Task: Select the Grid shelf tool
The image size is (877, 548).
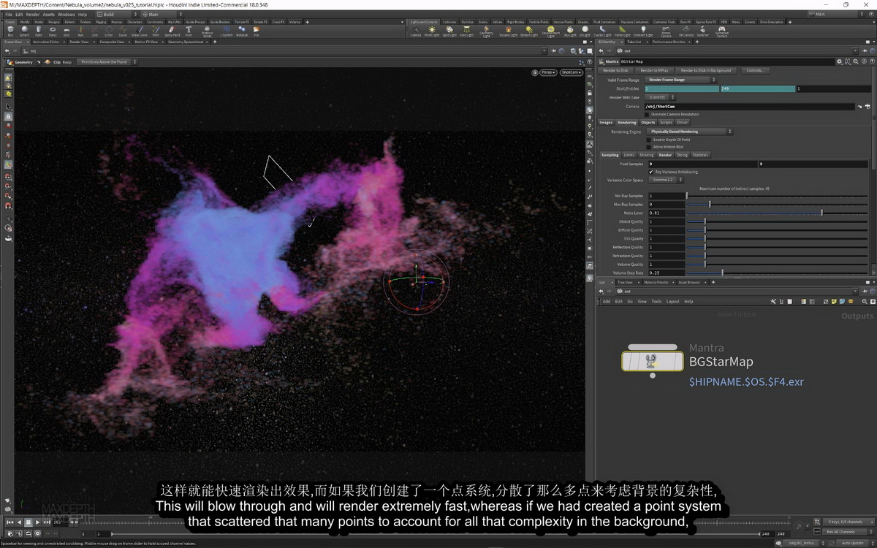Action: tap(67, 31)
